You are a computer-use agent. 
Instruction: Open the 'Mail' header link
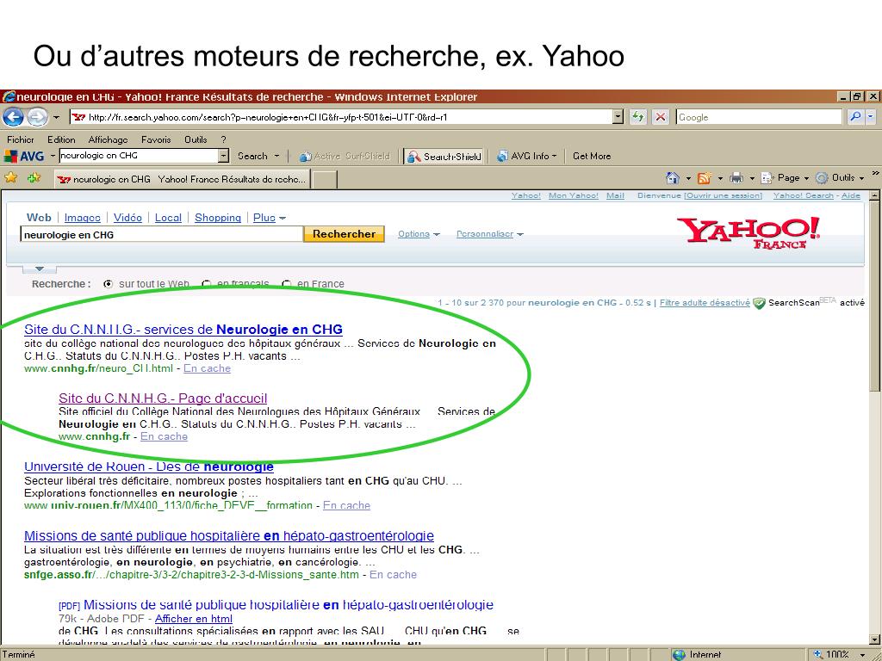615,195
